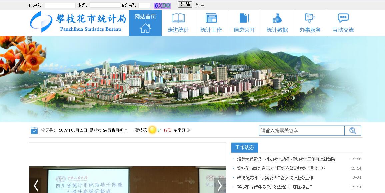Switch to the 工作动态 tab
The width and height of the screenshot is (385, 193).
pos(244,147)
